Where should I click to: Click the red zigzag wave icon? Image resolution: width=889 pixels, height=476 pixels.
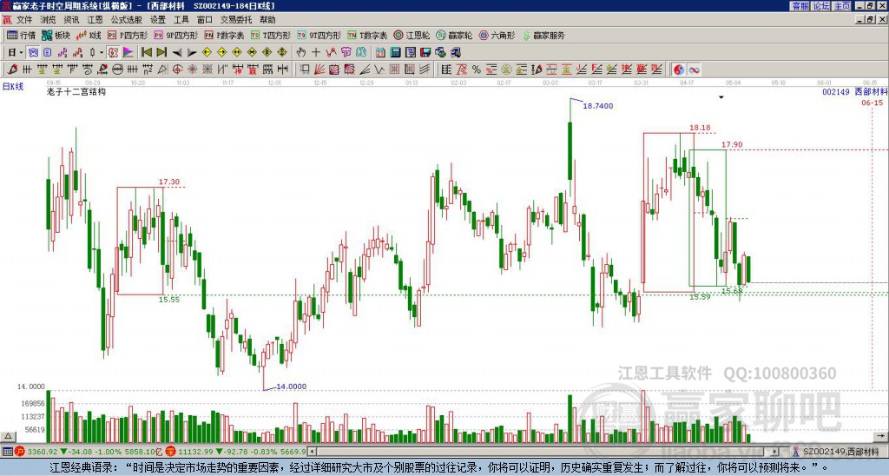pos(331,52)
